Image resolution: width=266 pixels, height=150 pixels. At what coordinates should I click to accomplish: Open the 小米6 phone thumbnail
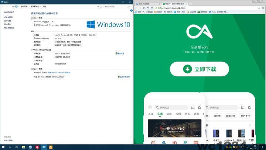click(216, 134)
